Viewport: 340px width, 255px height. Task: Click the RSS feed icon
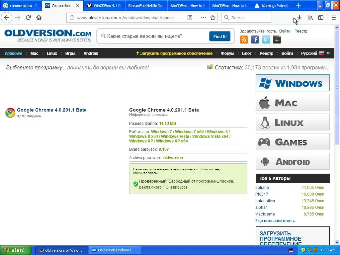tap(244, 40)
